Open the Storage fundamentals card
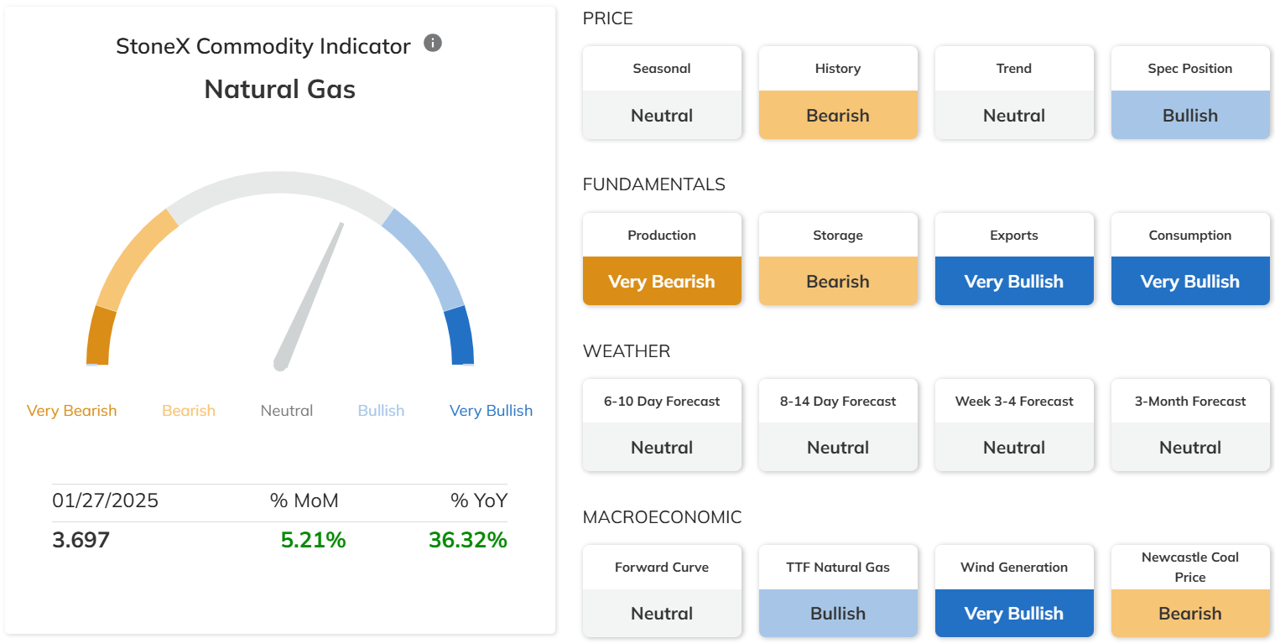Image resolution: width=1275 pixels, height=643 pixels. [838, 259]
